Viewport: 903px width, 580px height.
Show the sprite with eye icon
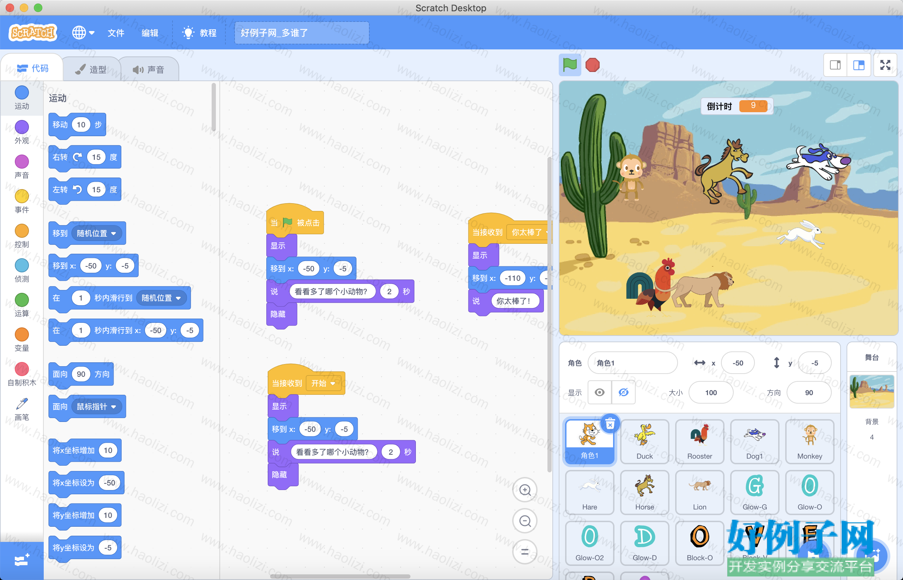click(600, 392)
